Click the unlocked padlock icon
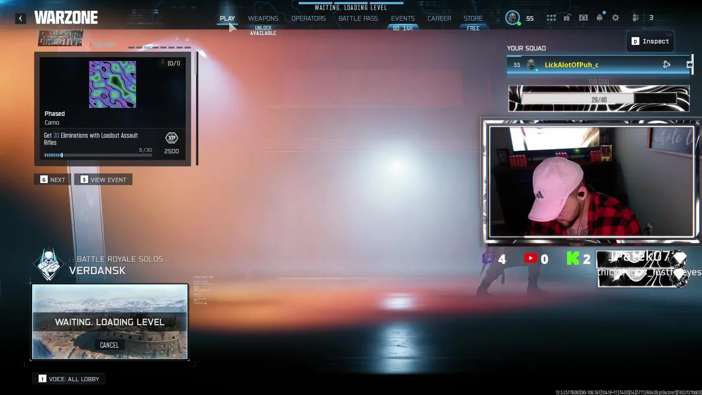Screen dimensions: 702x395 coord(567,18)
